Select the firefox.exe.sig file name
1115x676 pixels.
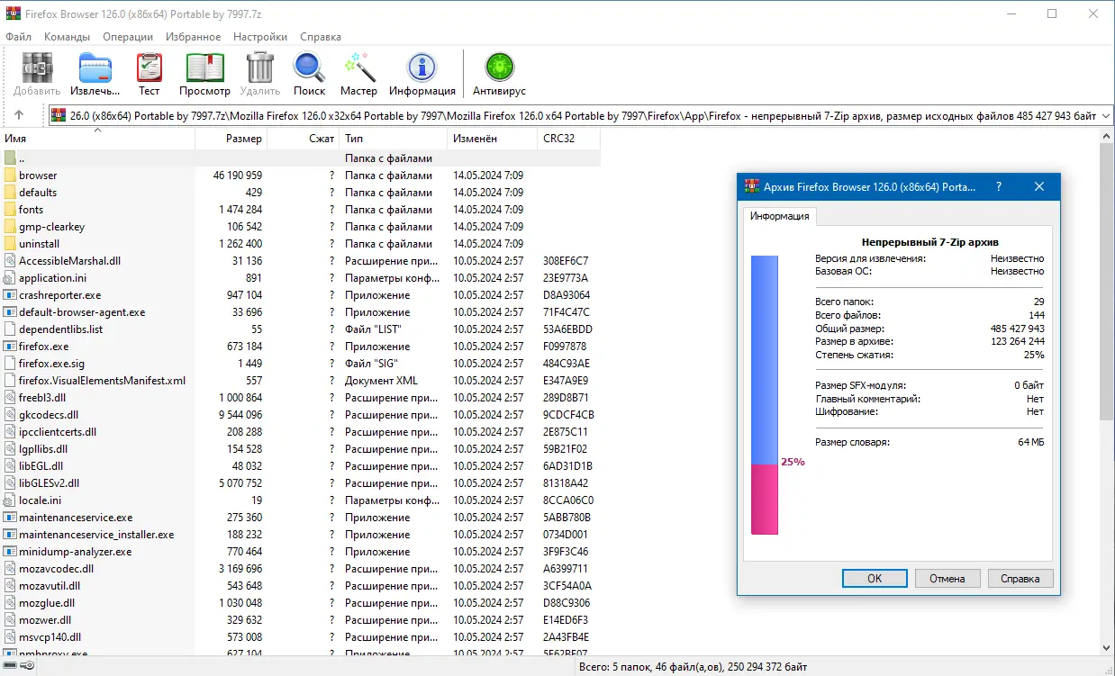tap(51, 364)
